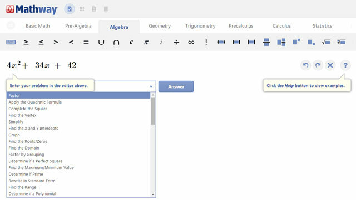
Task: Insert the fraction template icon
Action: pos(266,42)
